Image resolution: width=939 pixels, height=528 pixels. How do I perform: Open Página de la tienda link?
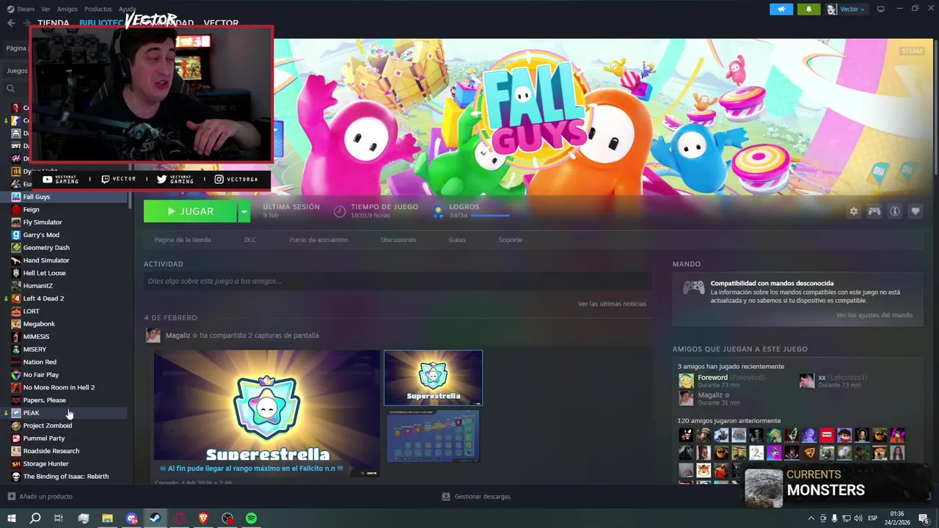pyautogui.click(x=183, y=240)
